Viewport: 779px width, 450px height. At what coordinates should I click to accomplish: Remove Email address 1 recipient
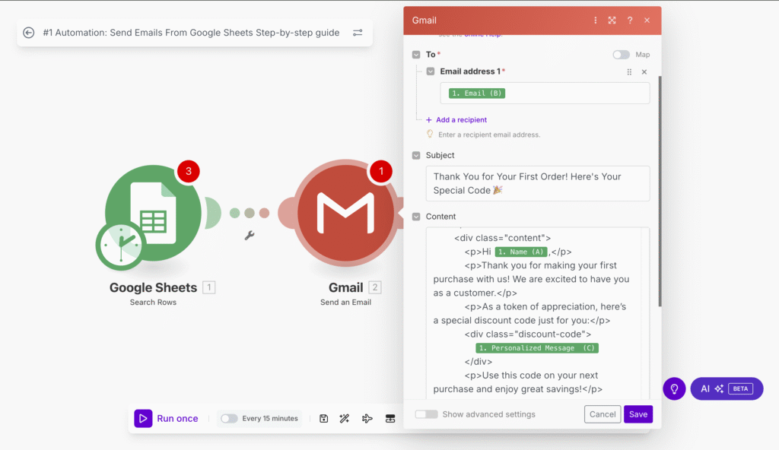(x=644, y=72)
